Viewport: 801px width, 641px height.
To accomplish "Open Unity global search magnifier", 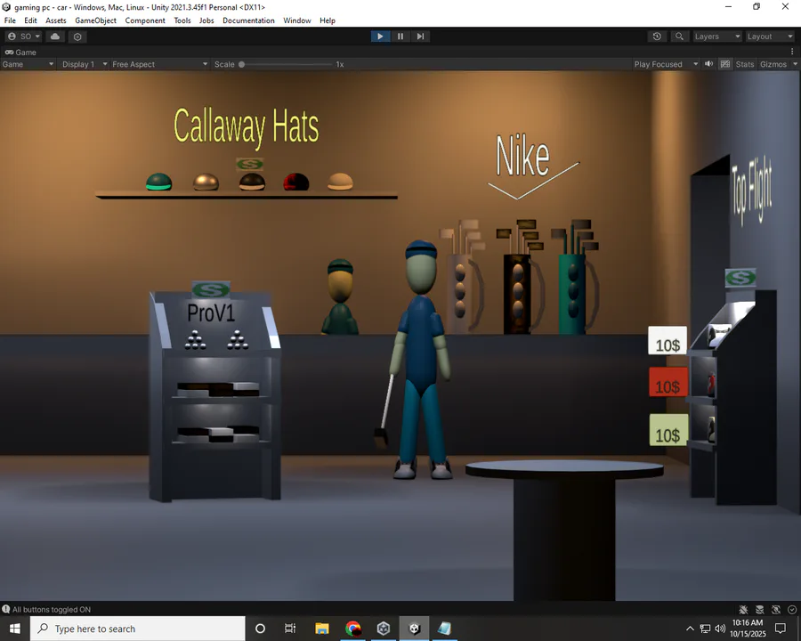I will pos(679,37).
